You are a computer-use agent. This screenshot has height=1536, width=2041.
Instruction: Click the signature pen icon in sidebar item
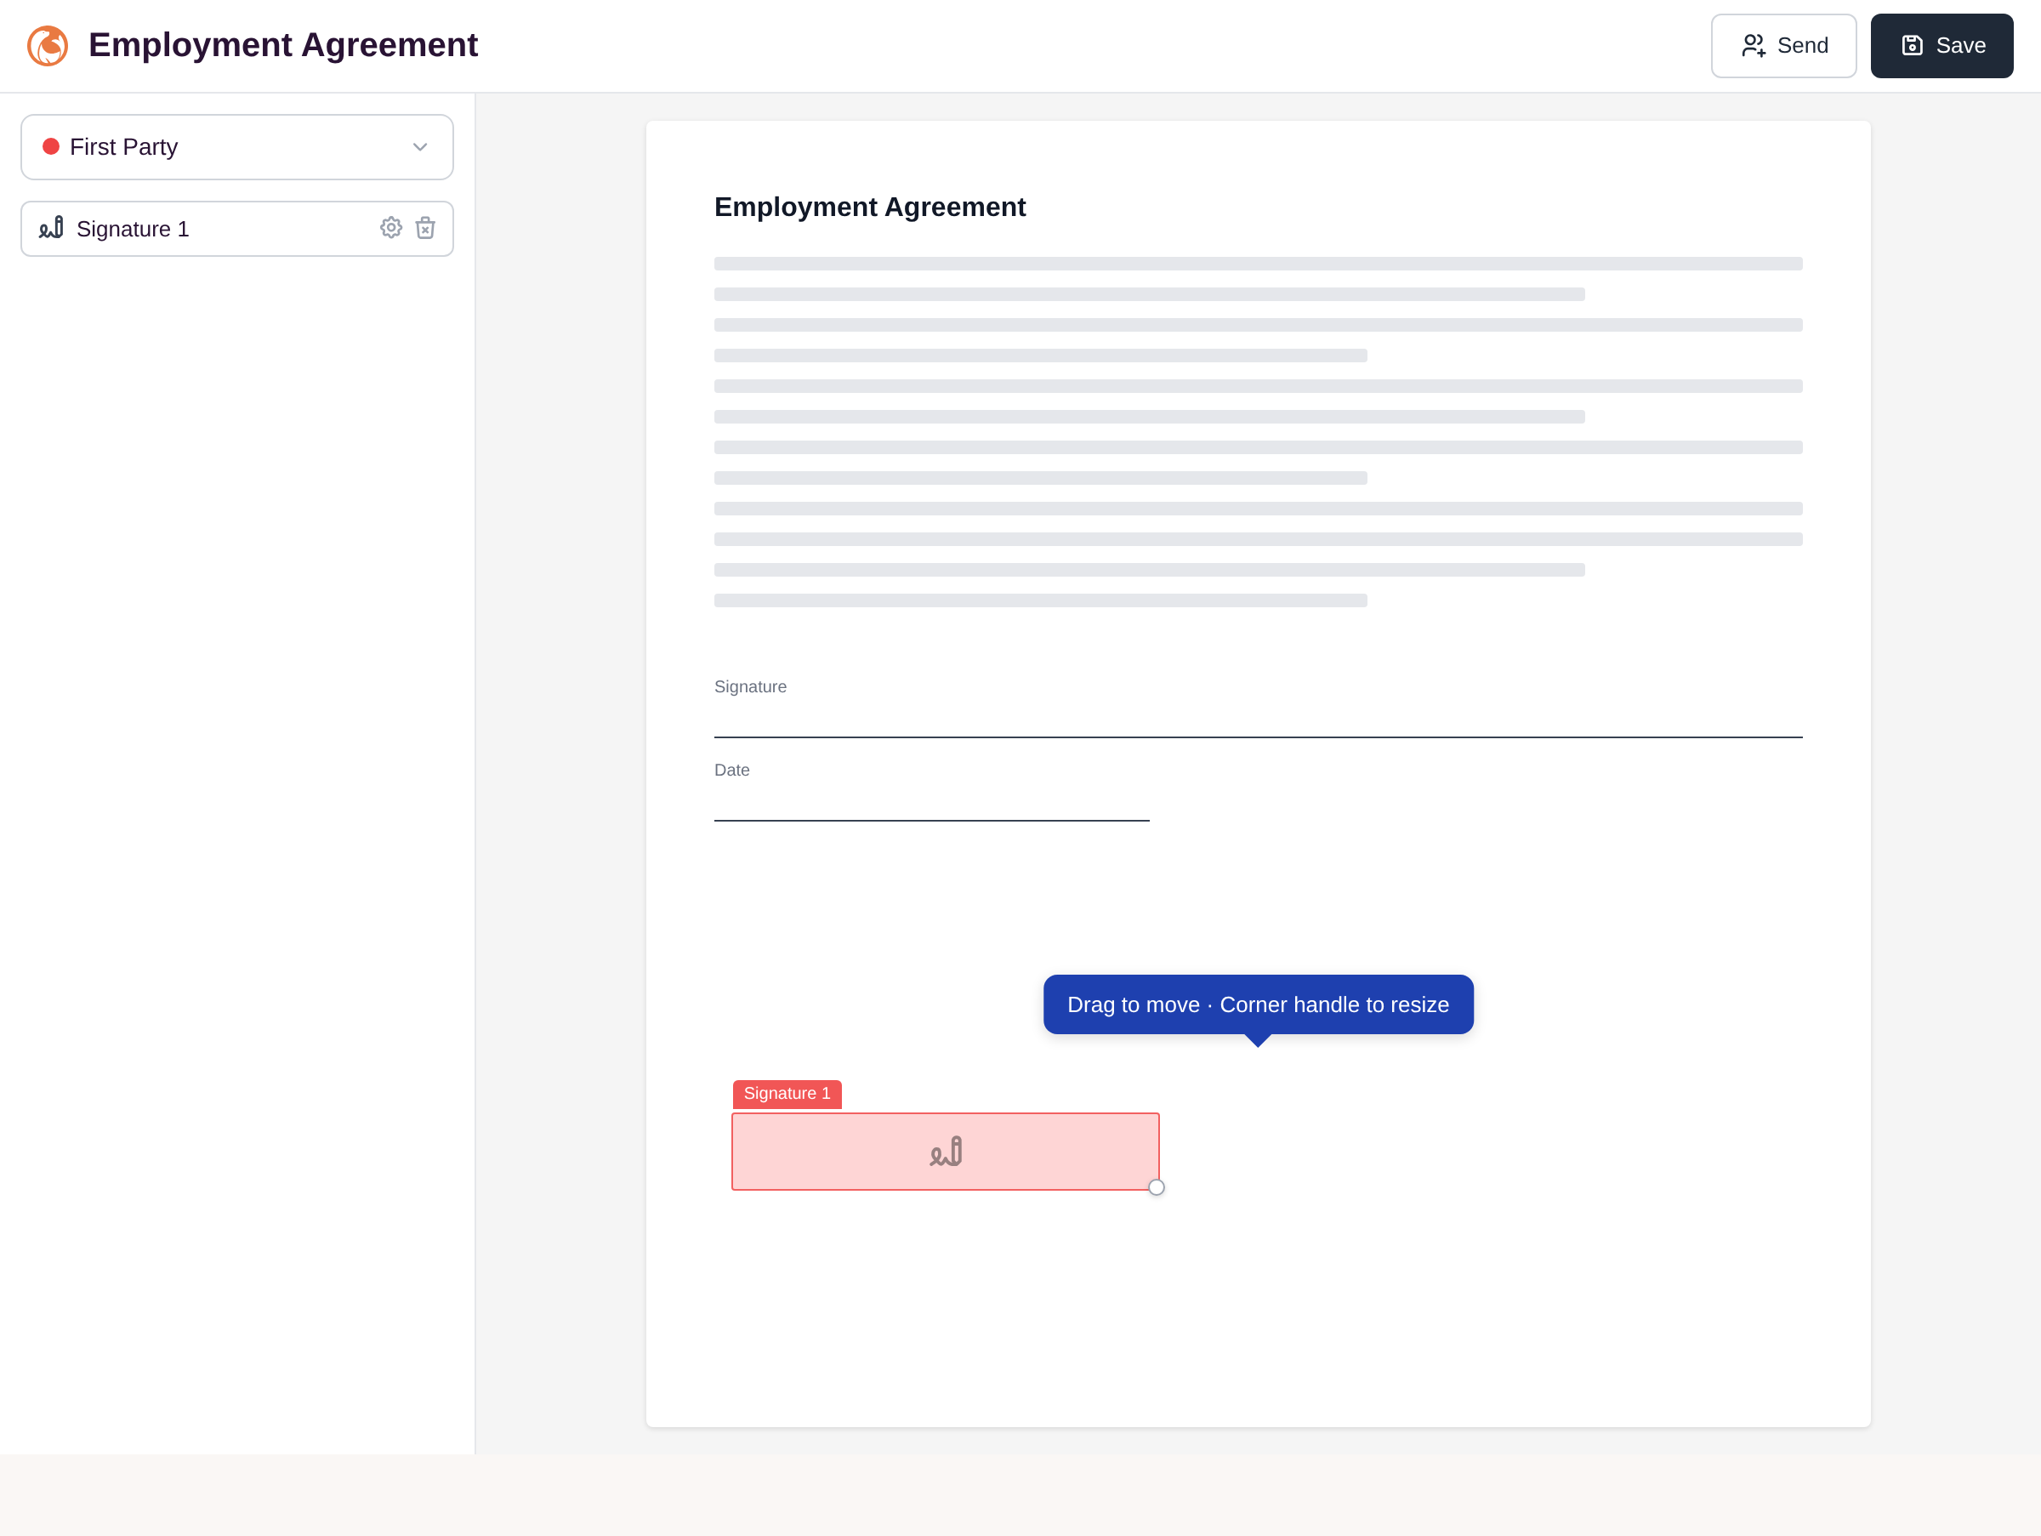(52, 228)
